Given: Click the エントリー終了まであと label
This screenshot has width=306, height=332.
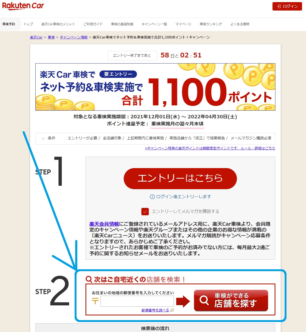Looking at the screenshot, I should click(x=132, y=56).
